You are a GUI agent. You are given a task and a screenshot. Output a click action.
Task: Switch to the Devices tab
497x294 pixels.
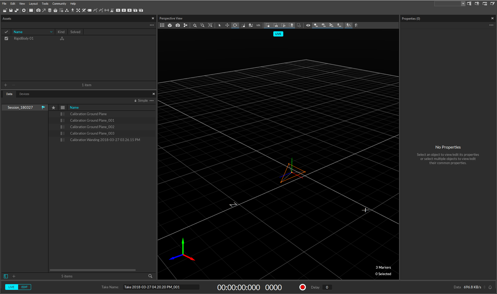pyautogui.click(x=24, y=94)
